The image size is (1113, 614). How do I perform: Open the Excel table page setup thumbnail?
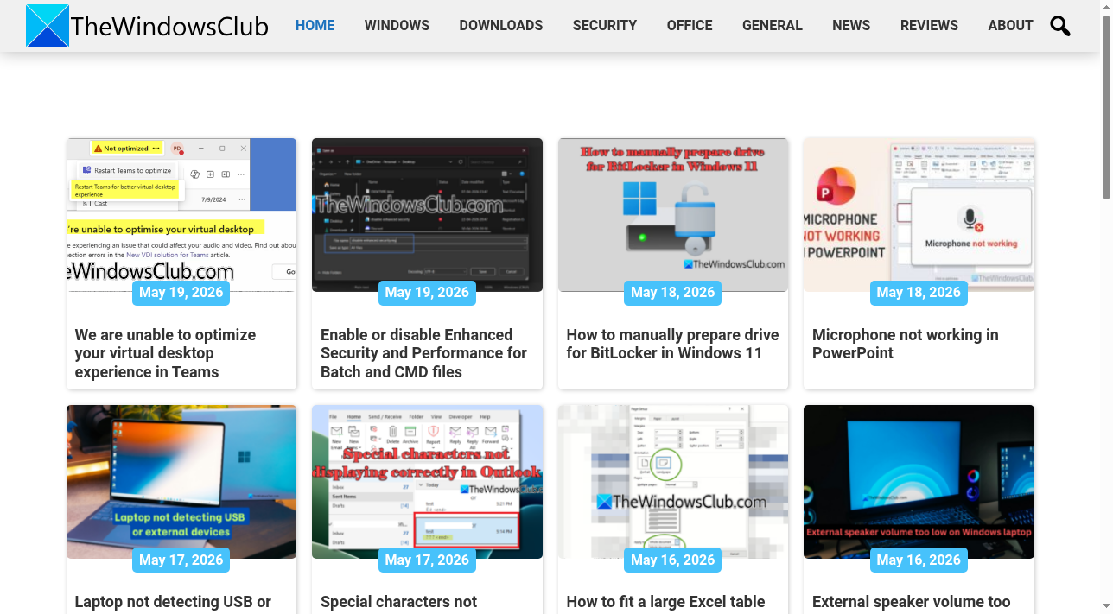[673, 481]
